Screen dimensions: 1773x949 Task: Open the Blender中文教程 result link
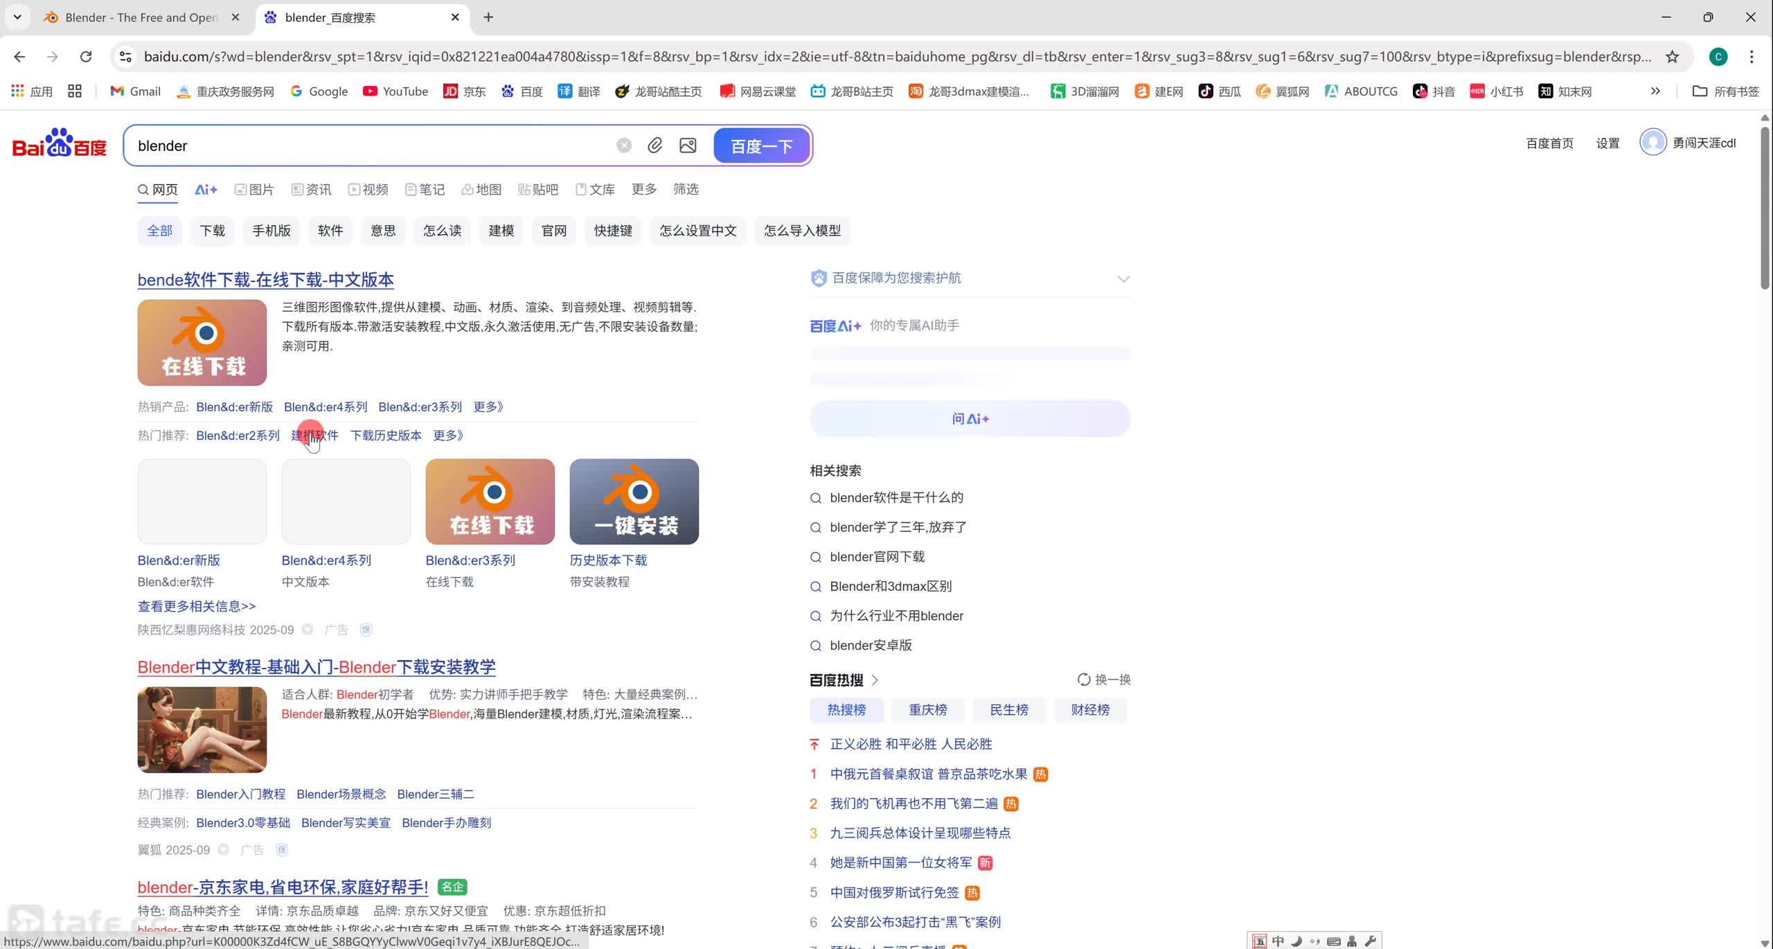pos(317,667)
